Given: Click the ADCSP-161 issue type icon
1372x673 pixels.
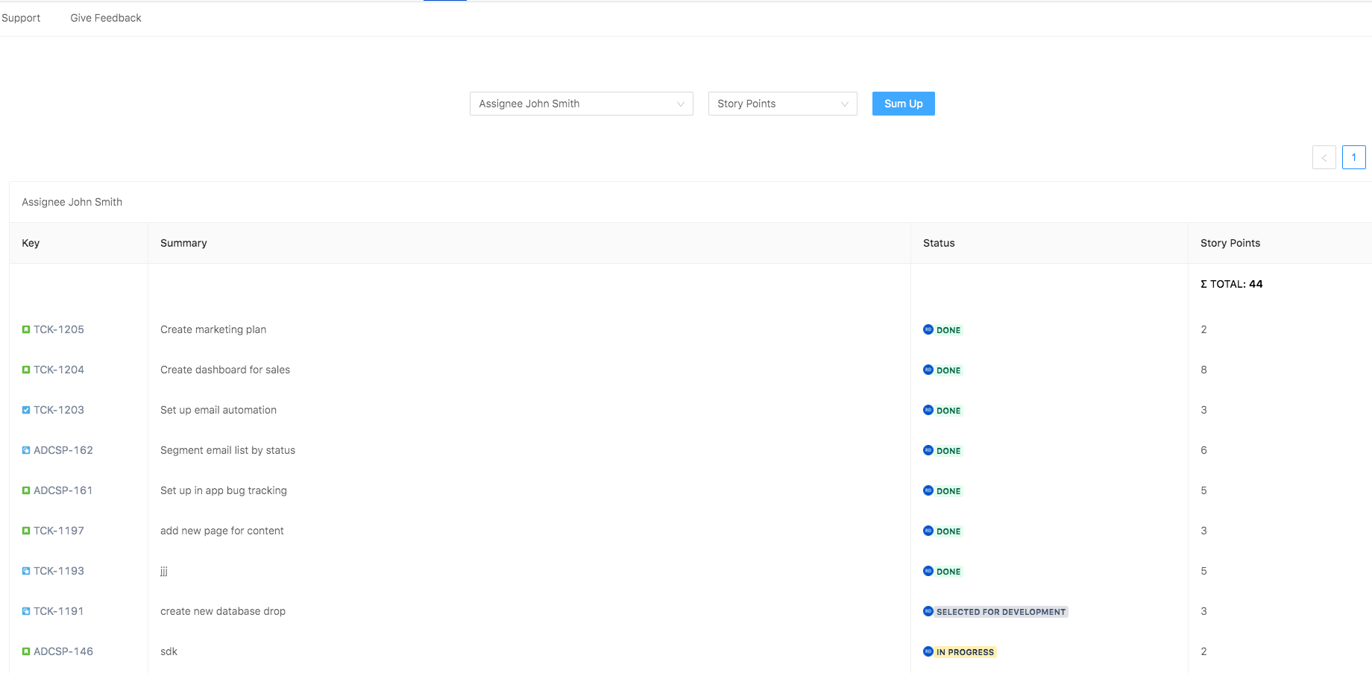Looking at the screenshot, I should click(x=26, y=490).
